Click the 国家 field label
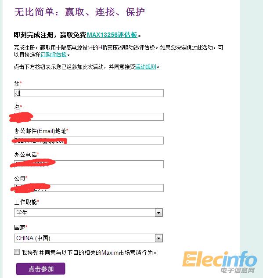Image resolution: width=263 pixels, height=278 pixels. (x=20, y=227)
